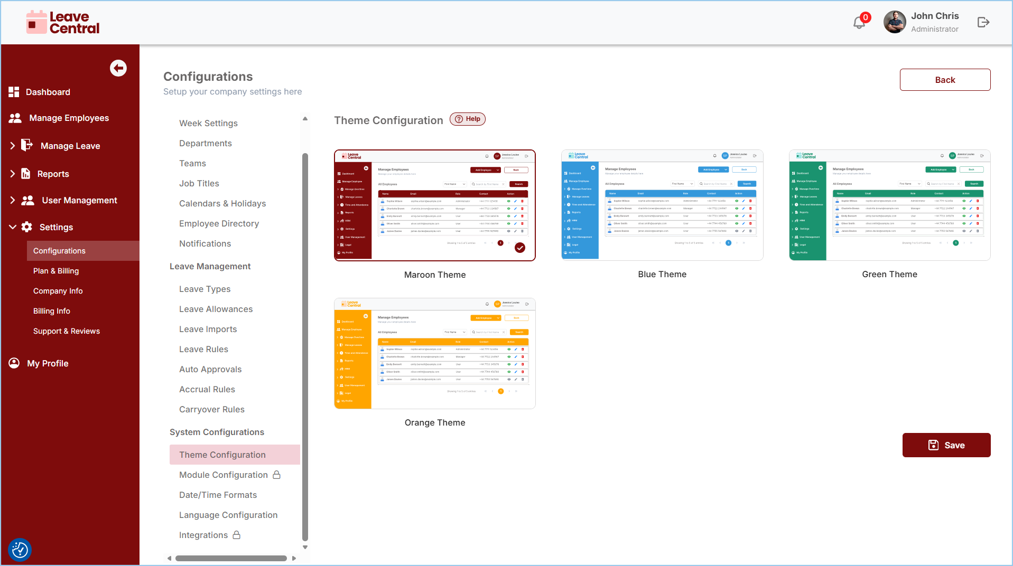Collapse sidebar with the back arrow icon
Image resolution: width=1013 pixels, height=566 pixels.
[x=118, y=68]
